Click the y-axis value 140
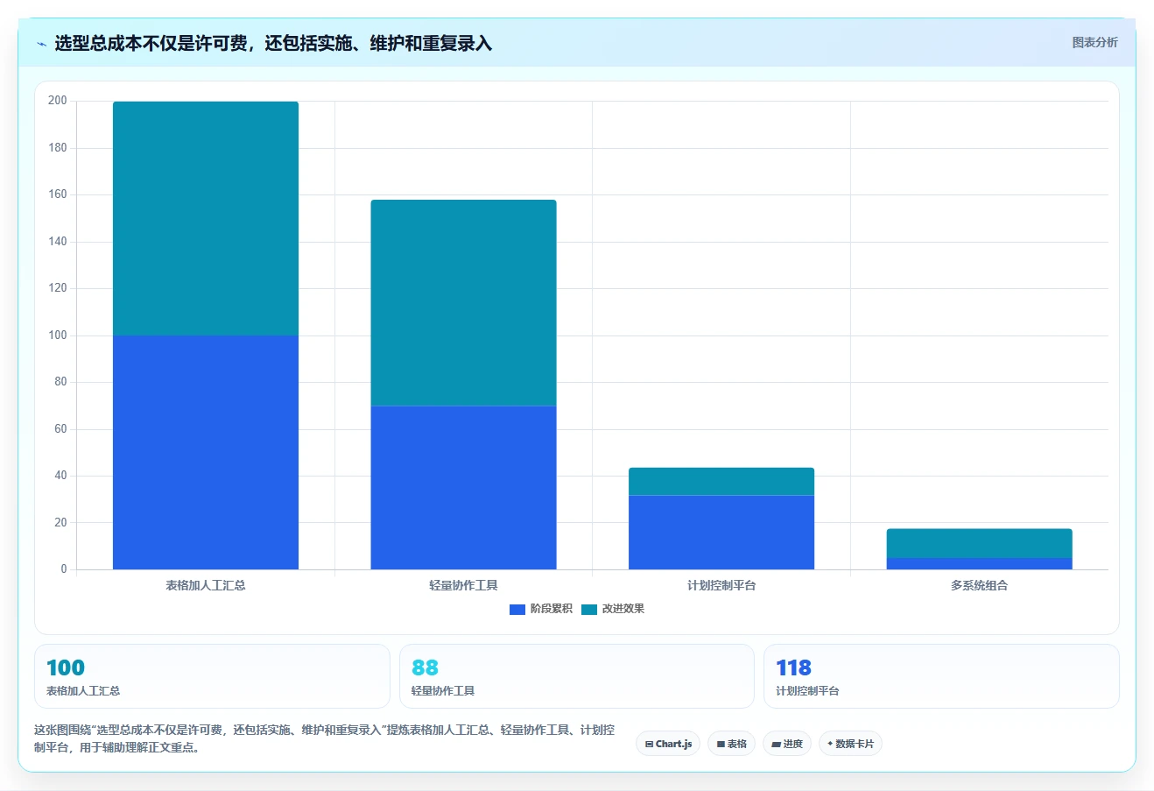The height and width of the screenshot is (791, 1154). [58, 242]
